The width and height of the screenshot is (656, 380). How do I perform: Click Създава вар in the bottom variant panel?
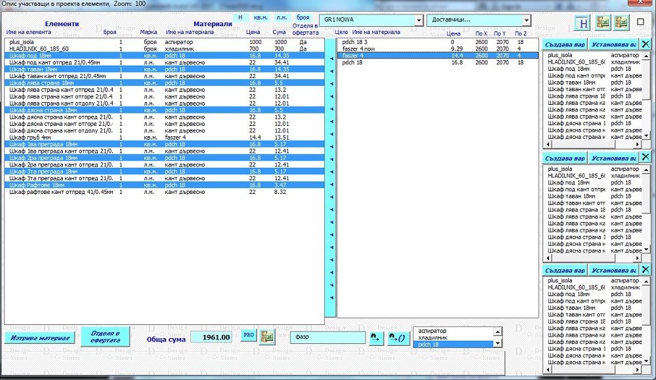(x=564, y=271)
